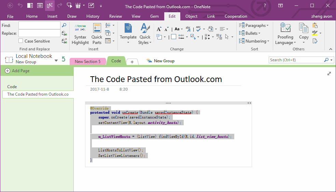The image size is (336, 192).
Task: Open Quick Parts
Action: (97, 34)
